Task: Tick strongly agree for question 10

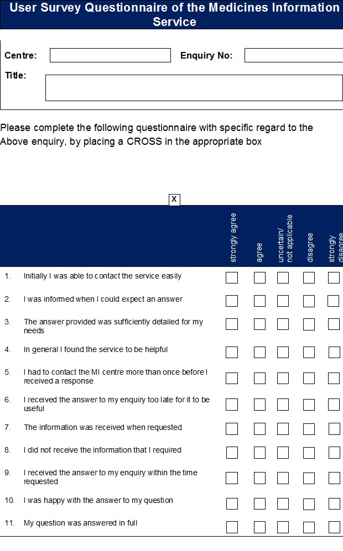Action: 232,504
